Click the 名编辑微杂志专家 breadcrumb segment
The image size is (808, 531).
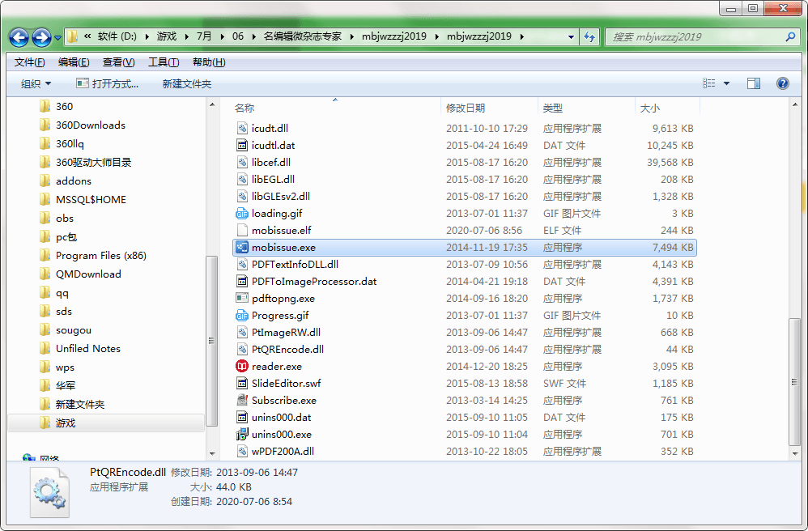[303, 36]
